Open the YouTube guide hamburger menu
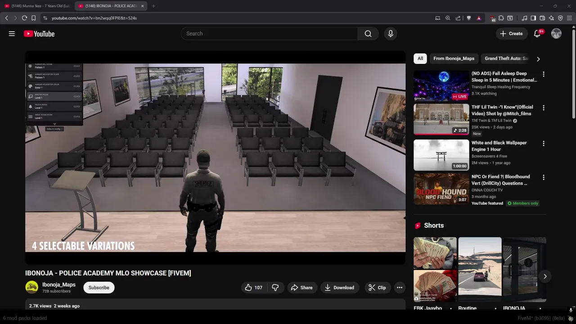This screenshot has height=324, width=576. (12, 34)
